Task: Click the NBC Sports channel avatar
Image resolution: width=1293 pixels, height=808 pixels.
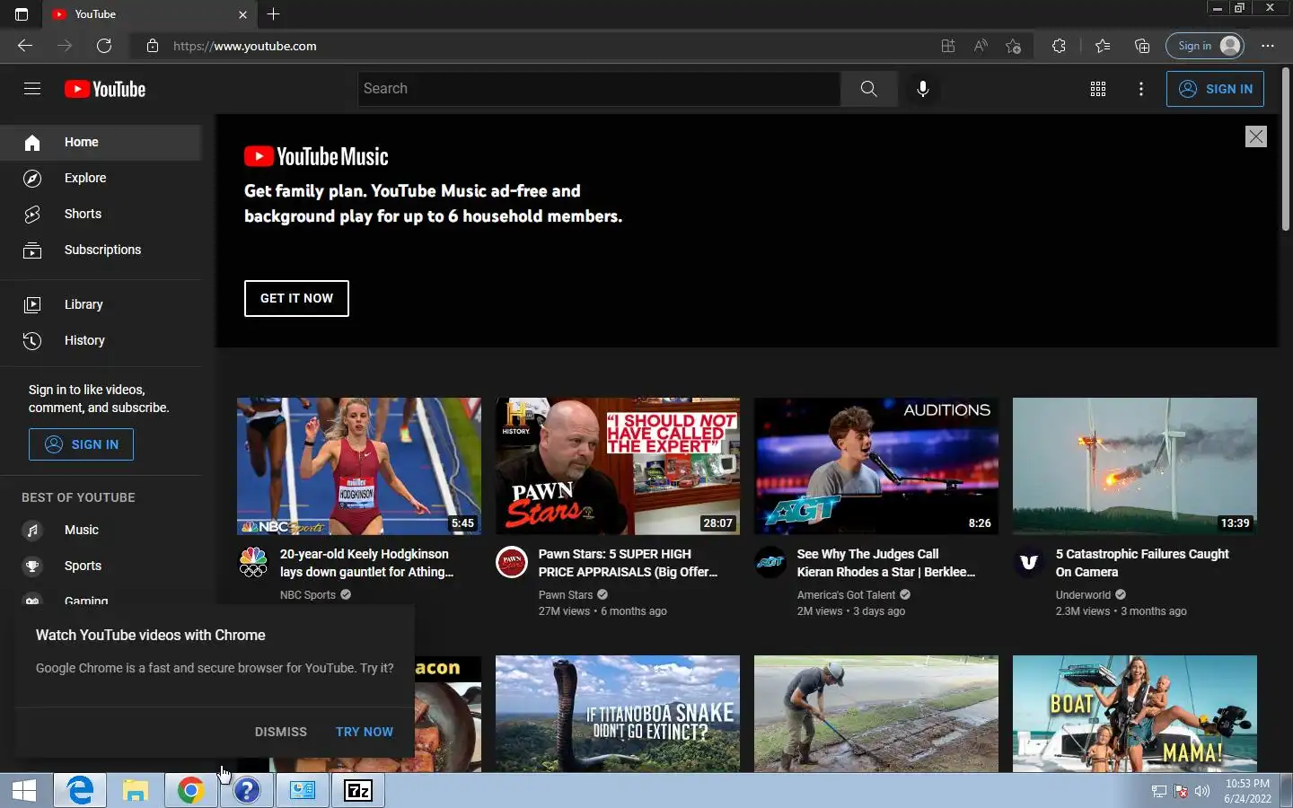Action: pyautogui.click(x=253, y=562)
